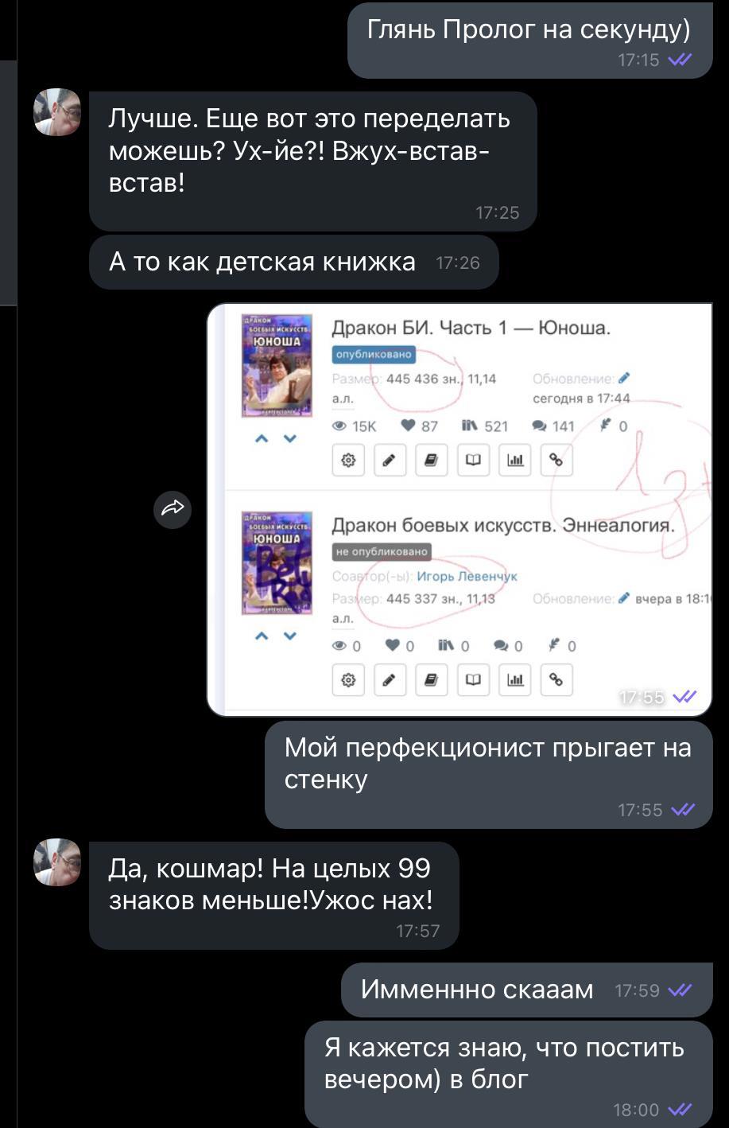Open the open-book reader icon for Дракон БИ. Часть 1
Screen dimensions: 729x1128
click(473, 460)
